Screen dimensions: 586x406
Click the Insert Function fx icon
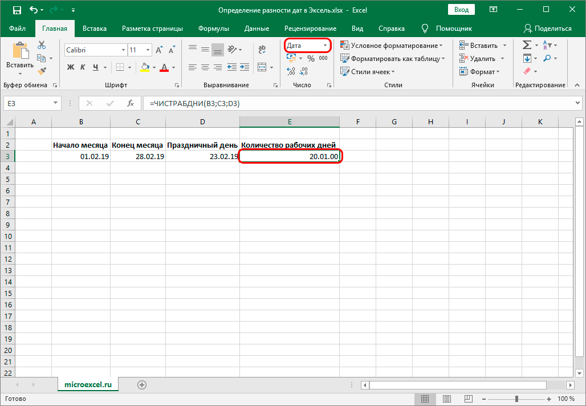(x=131, y=103)
